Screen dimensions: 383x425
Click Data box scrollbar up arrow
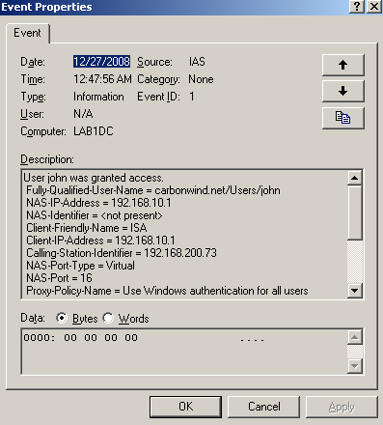[x=355, y=337]
